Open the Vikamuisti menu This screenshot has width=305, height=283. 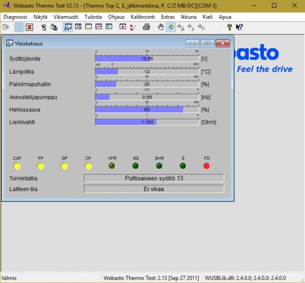click(66, 17)
